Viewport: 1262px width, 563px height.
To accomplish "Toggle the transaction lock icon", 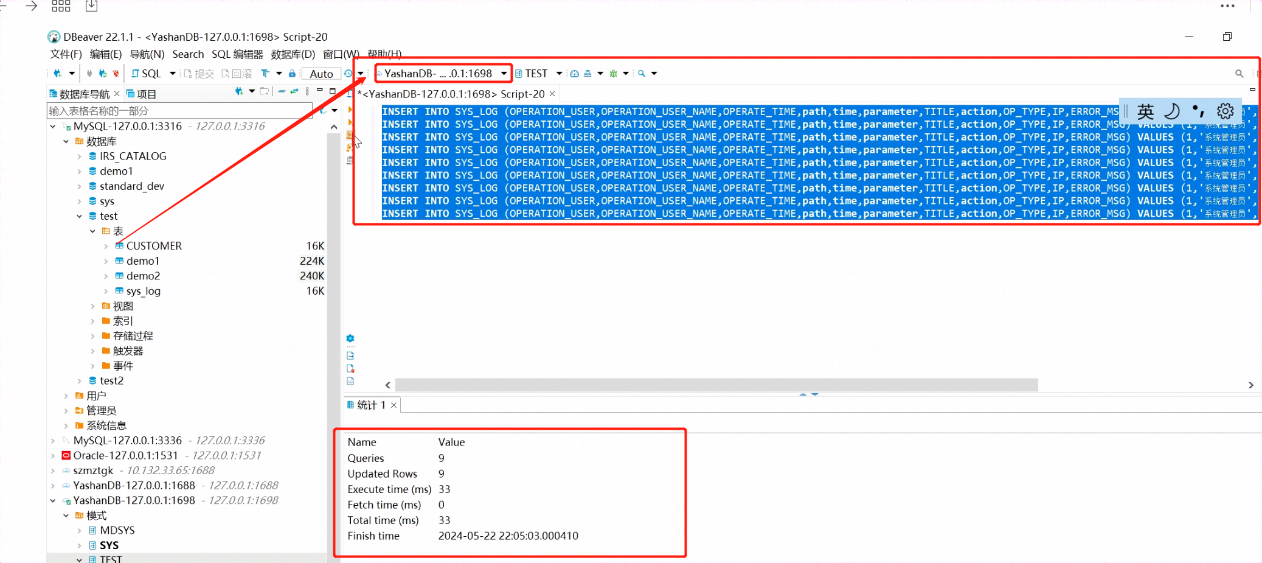I will (x=292, y=74).
